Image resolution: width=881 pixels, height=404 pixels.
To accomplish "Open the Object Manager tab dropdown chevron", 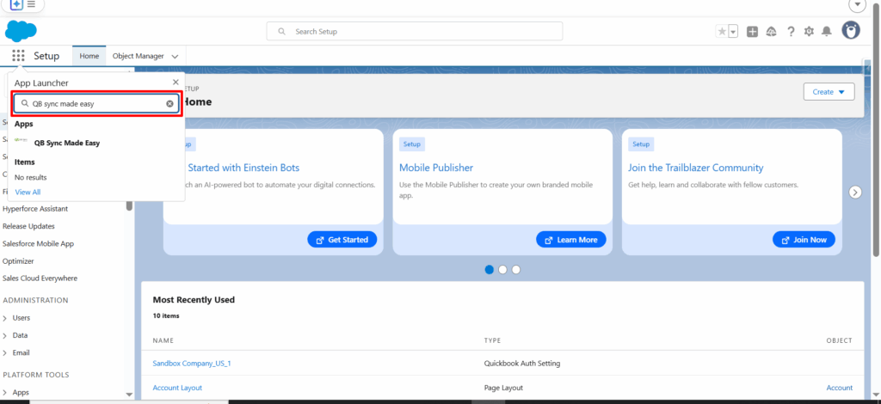I will pyautogui.click(x=175, y=57).
